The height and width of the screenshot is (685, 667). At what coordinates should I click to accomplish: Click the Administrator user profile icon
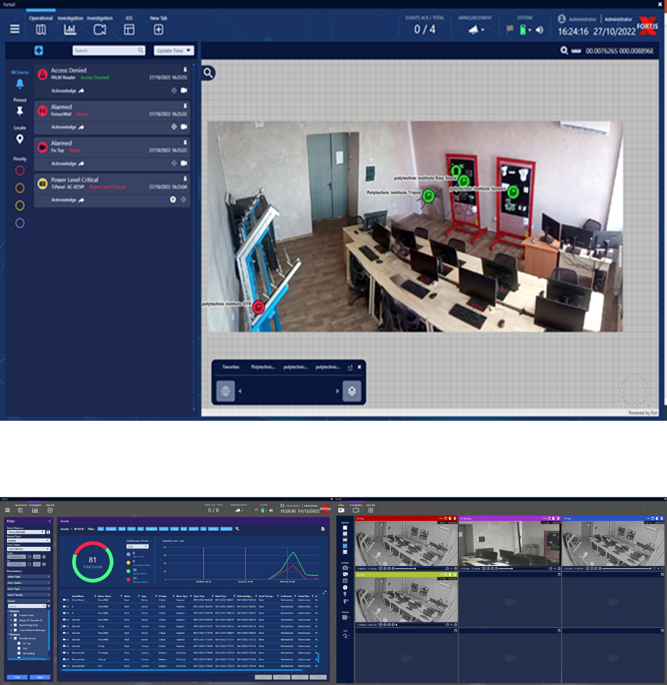coord(562,19)
